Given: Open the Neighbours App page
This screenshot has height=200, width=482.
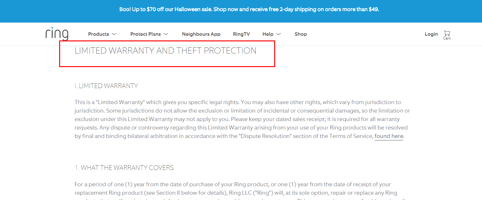Looking at the screenshot, I should pyautogui.click(x=201, y=34).
